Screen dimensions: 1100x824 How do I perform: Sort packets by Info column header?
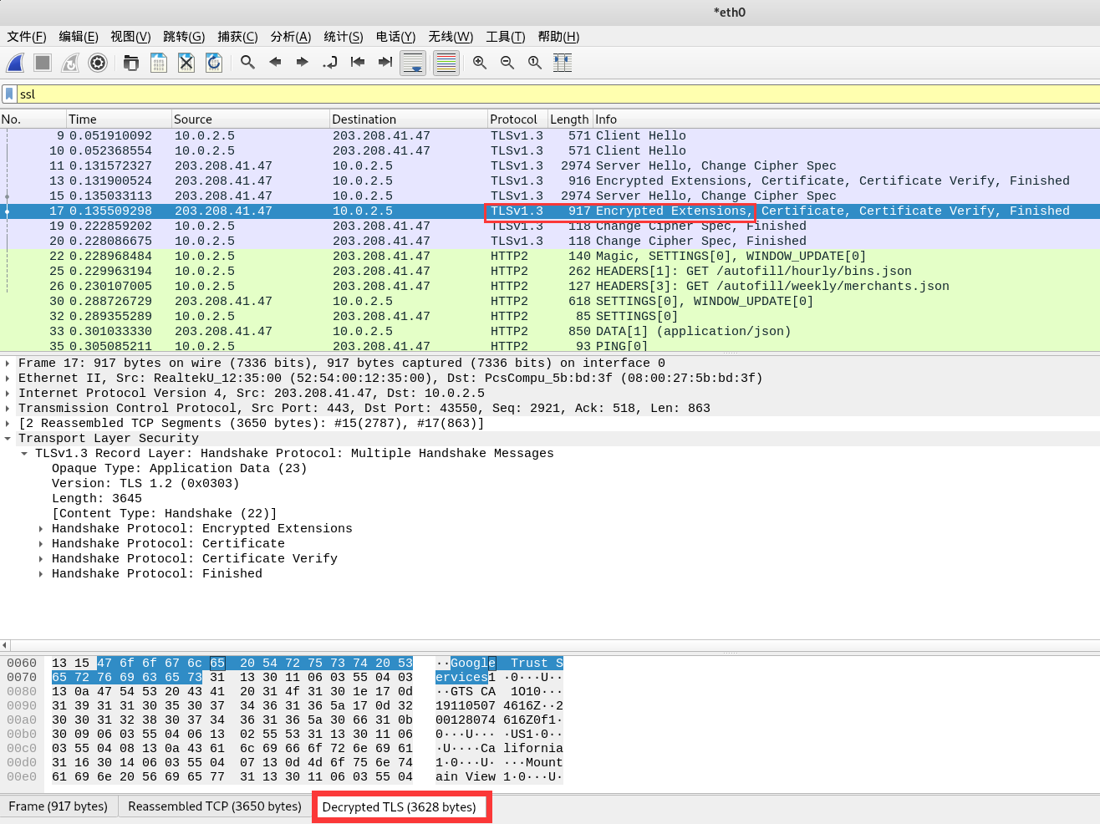[x=846, y=120]
